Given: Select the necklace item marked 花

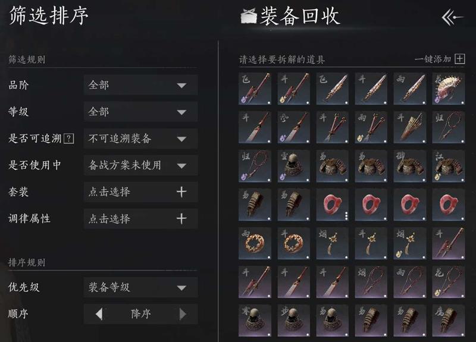Looking at the screenshot, I should pyautogui.click(x=449, y=281).
